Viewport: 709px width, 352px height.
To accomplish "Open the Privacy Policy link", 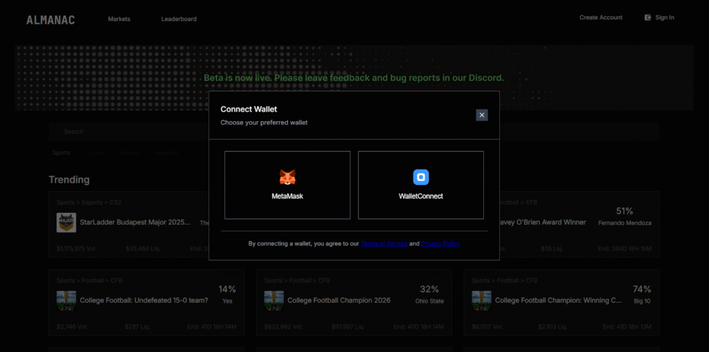I will click(440, 244).
